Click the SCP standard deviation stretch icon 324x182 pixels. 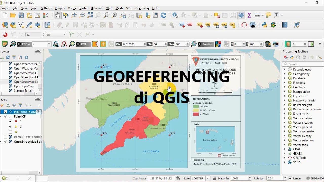point(64,44)
